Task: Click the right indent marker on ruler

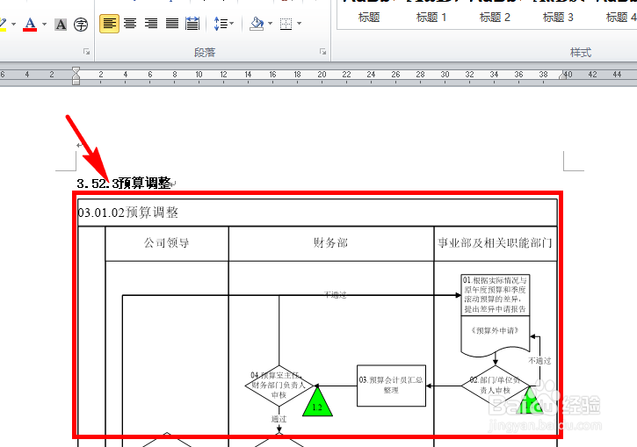Action: [x=563, y=76]
